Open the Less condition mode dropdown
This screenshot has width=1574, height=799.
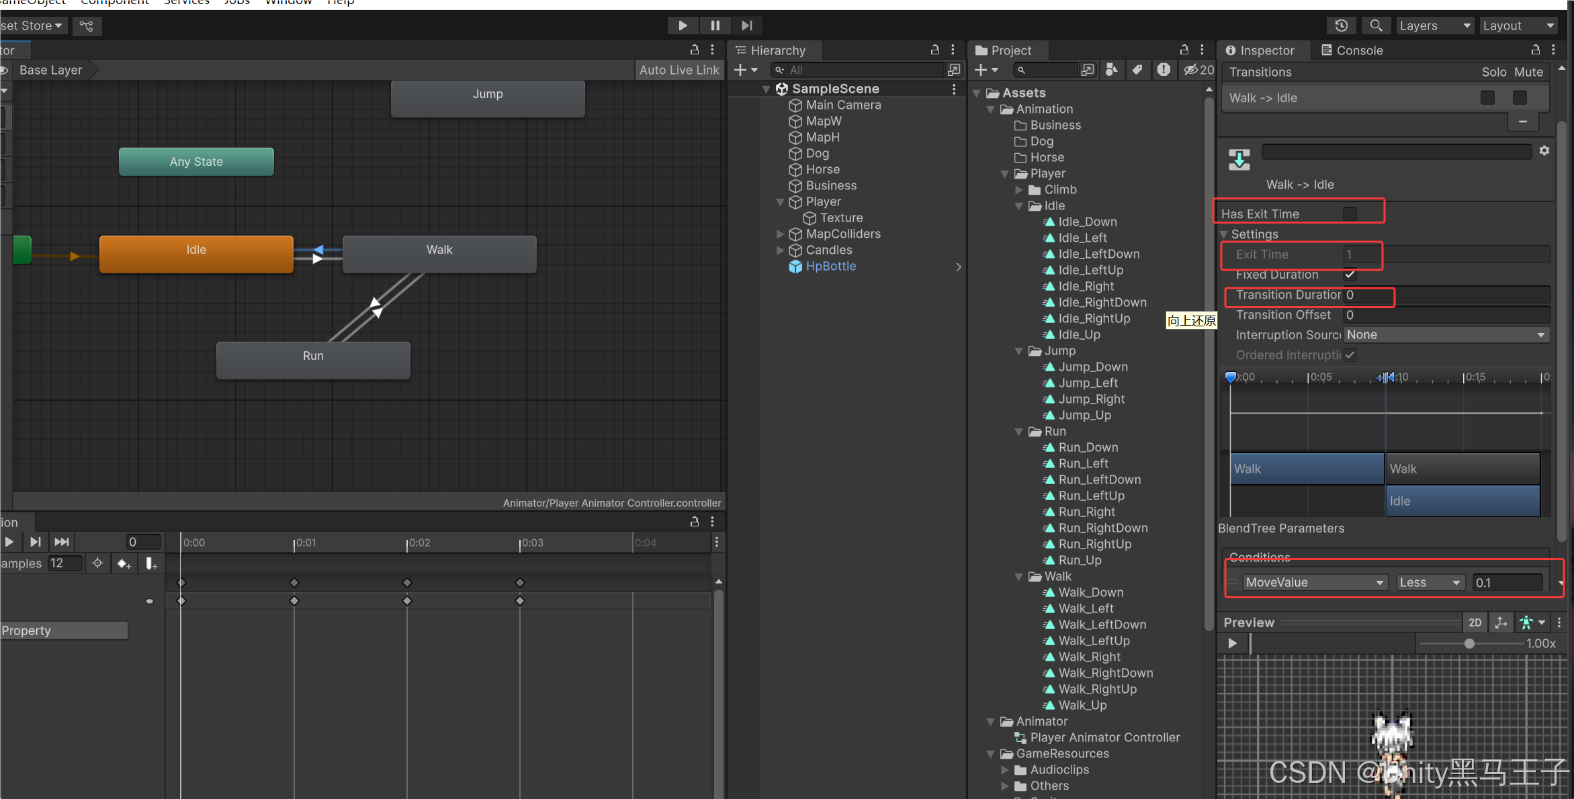coord(1430,582)
